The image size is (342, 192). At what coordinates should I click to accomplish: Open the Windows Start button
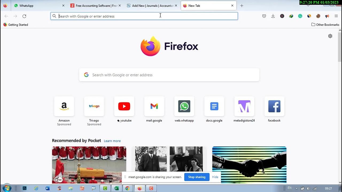[x=6, y=188]
